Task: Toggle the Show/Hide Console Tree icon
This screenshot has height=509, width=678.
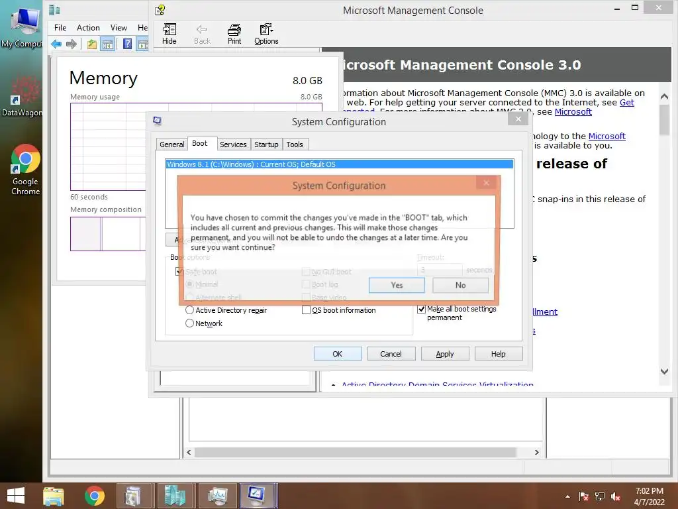Action: (x=108, y=44)
